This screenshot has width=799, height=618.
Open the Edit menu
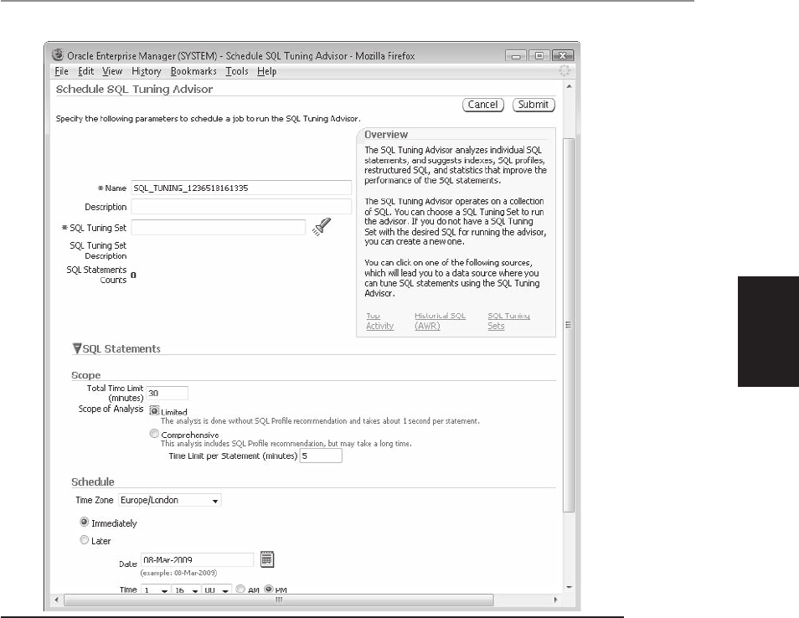click(x=85, y=71)
